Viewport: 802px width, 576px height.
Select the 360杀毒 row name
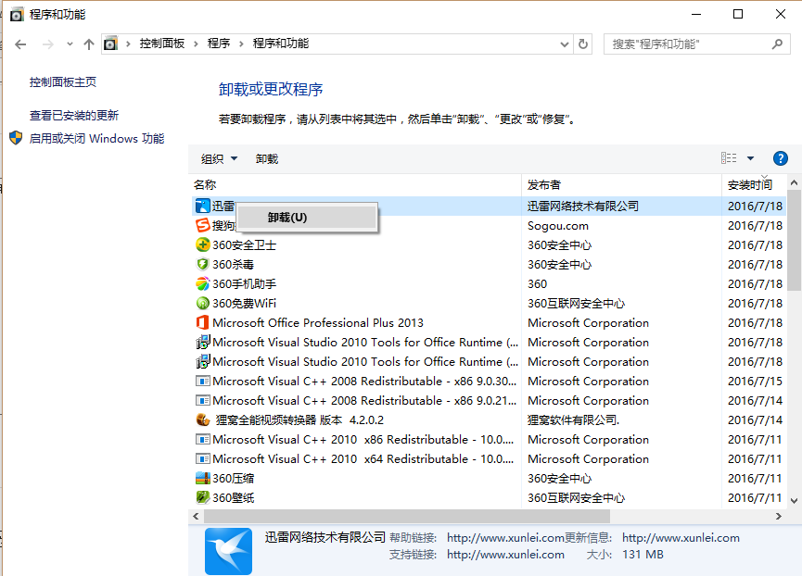[x=234, y=265]
